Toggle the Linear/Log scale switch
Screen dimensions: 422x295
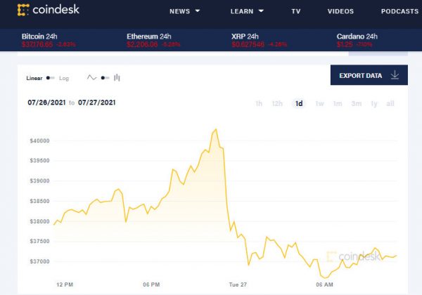point(50,78)
